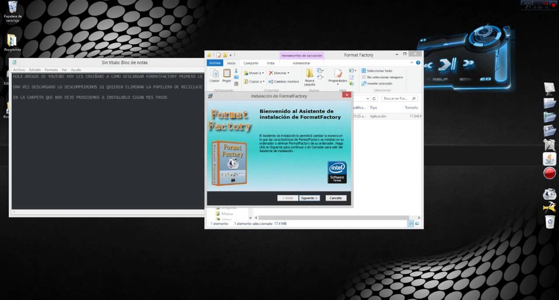Click the scissors Cut icon in ribbon

[236, 71]
